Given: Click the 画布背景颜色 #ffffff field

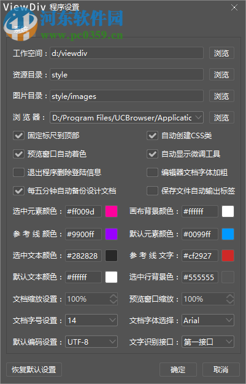Looking at the screenshot, I should coord(200,211).
